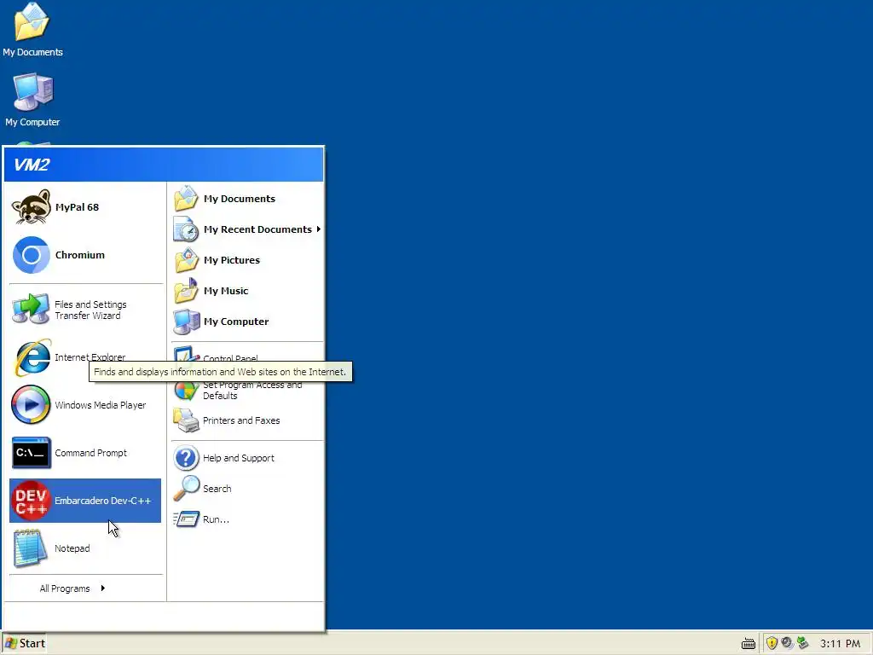Click the My Music folder icon

pos(186,290)
